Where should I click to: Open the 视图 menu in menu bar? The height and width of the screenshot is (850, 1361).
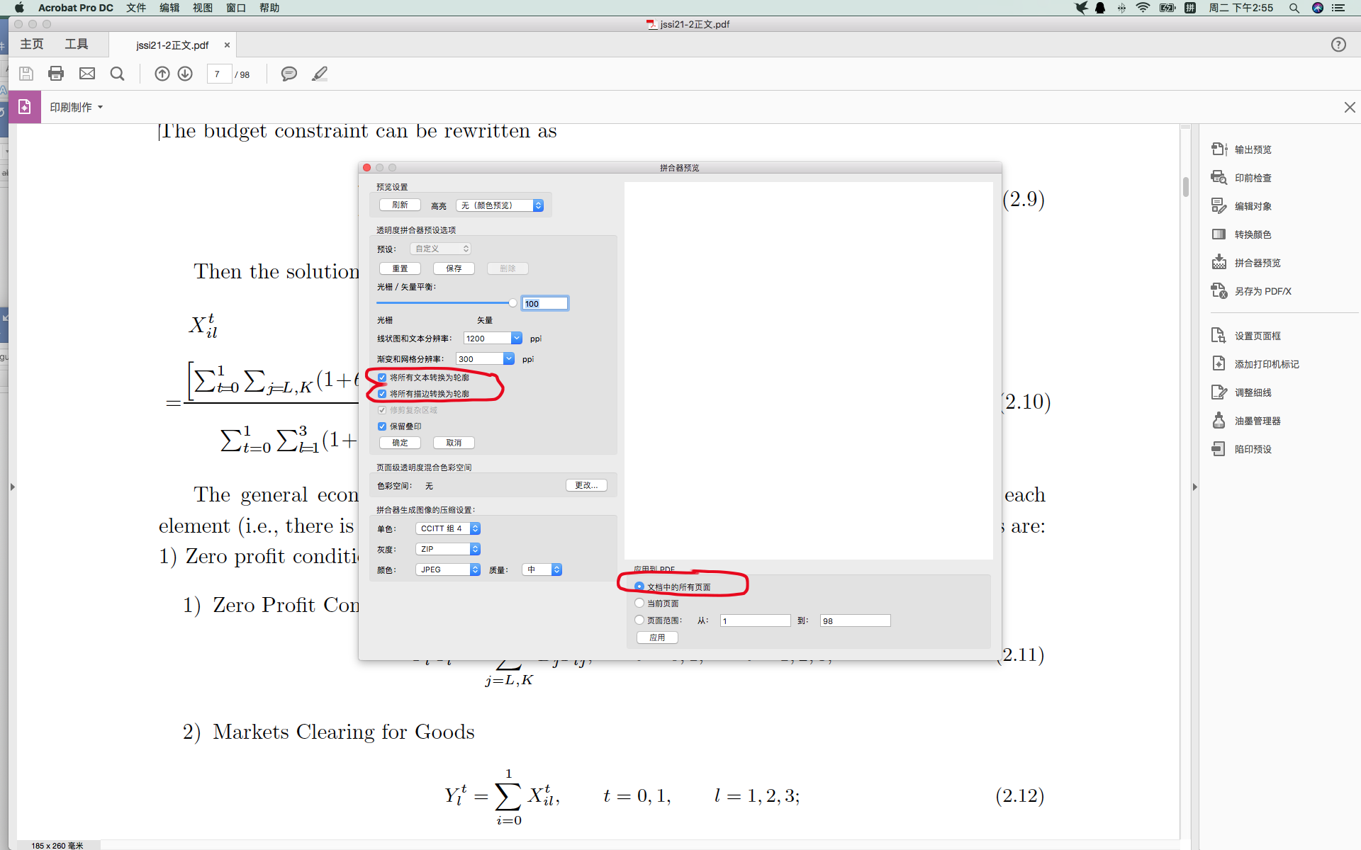[202, 8]
